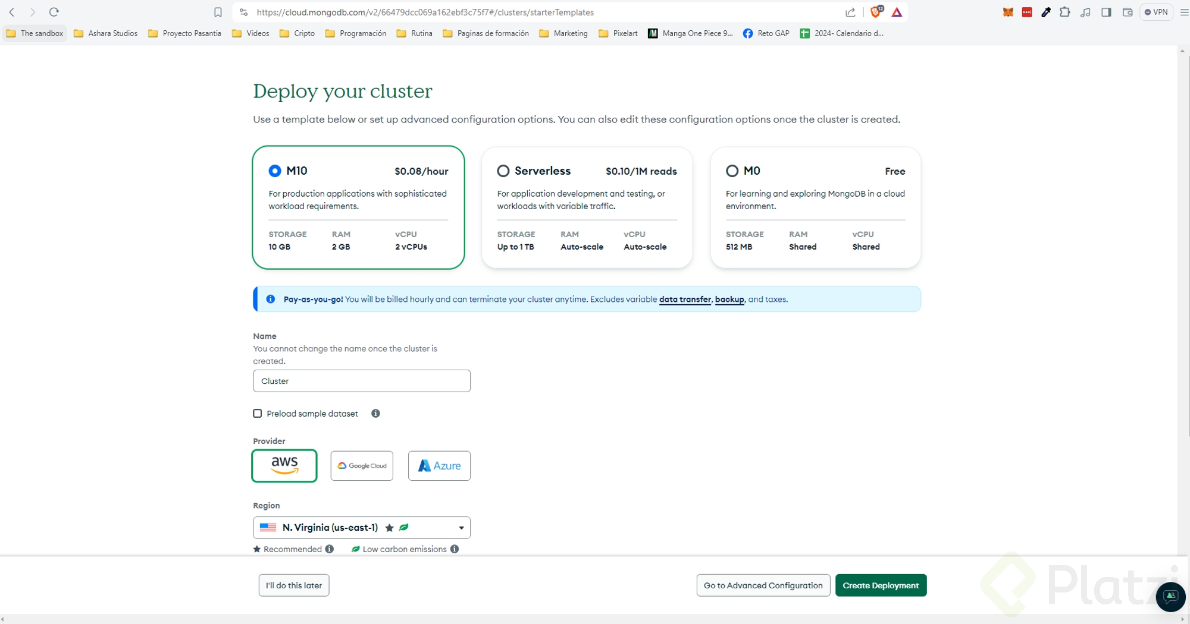
Task: Click Create Deployment button
Action: 881,585
